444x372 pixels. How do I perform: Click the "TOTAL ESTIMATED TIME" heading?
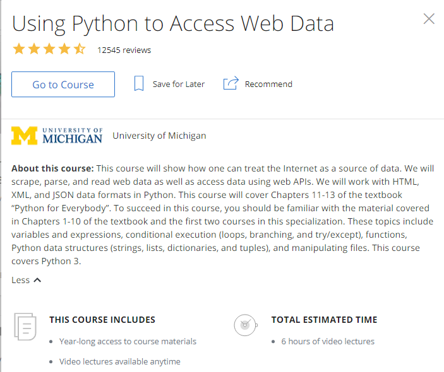(x=324, y=320)
